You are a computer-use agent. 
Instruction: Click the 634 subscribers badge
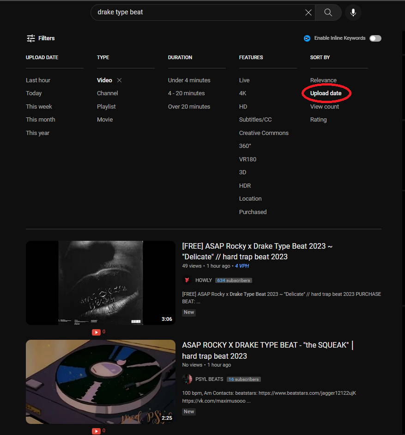[233, 281]
